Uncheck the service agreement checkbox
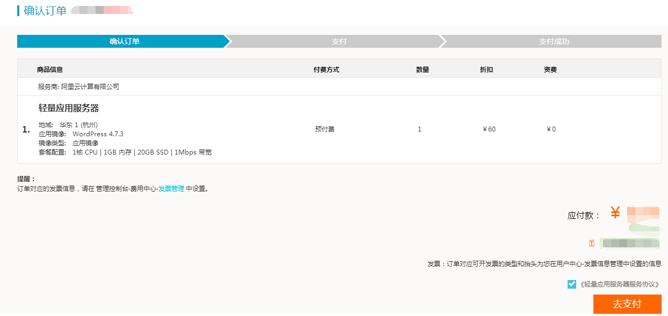This screenshot has height=316, width=668. pos(572,284)
